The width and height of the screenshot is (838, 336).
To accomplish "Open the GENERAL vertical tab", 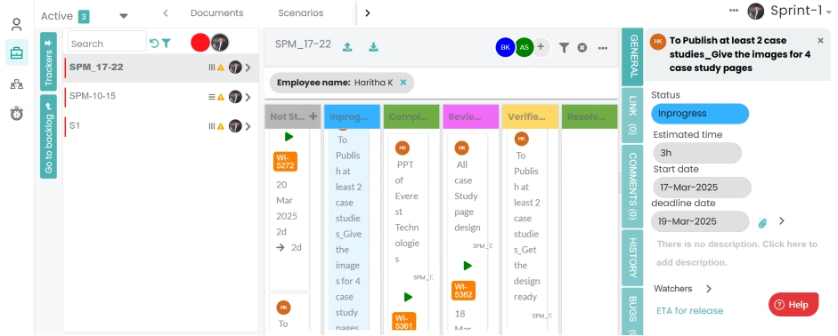I will (x=633, y=57).
